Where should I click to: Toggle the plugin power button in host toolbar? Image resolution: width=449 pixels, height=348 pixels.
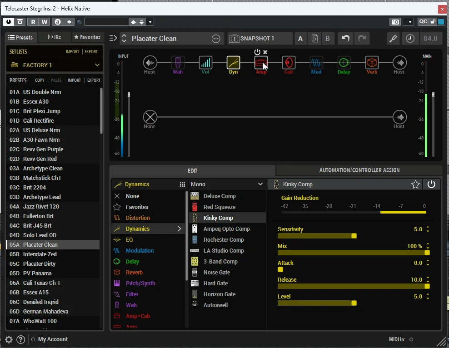(9, 22)
